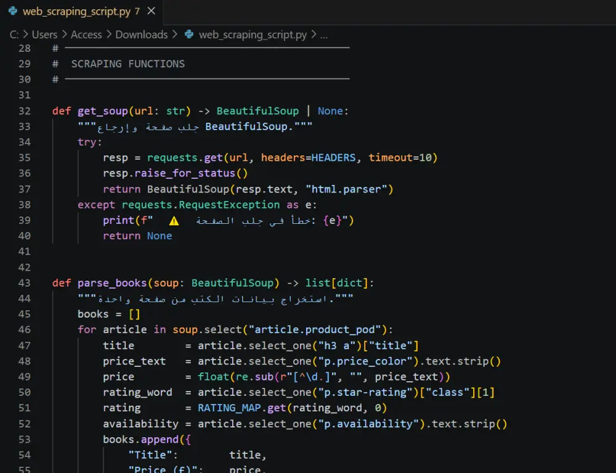Click the breadcrumb chevron after Downloads
The height and width of the screenshot is (473, 616).
pos(175,35)
